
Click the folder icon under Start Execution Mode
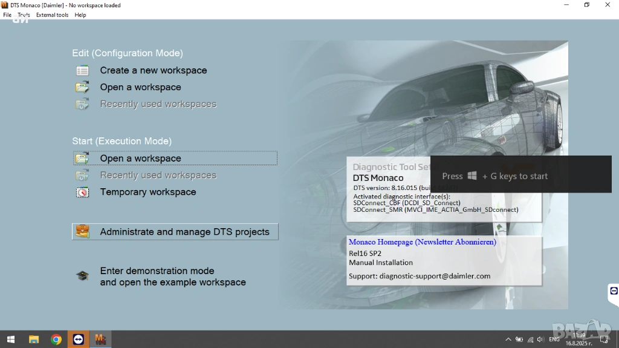click(x=82, y=159)
